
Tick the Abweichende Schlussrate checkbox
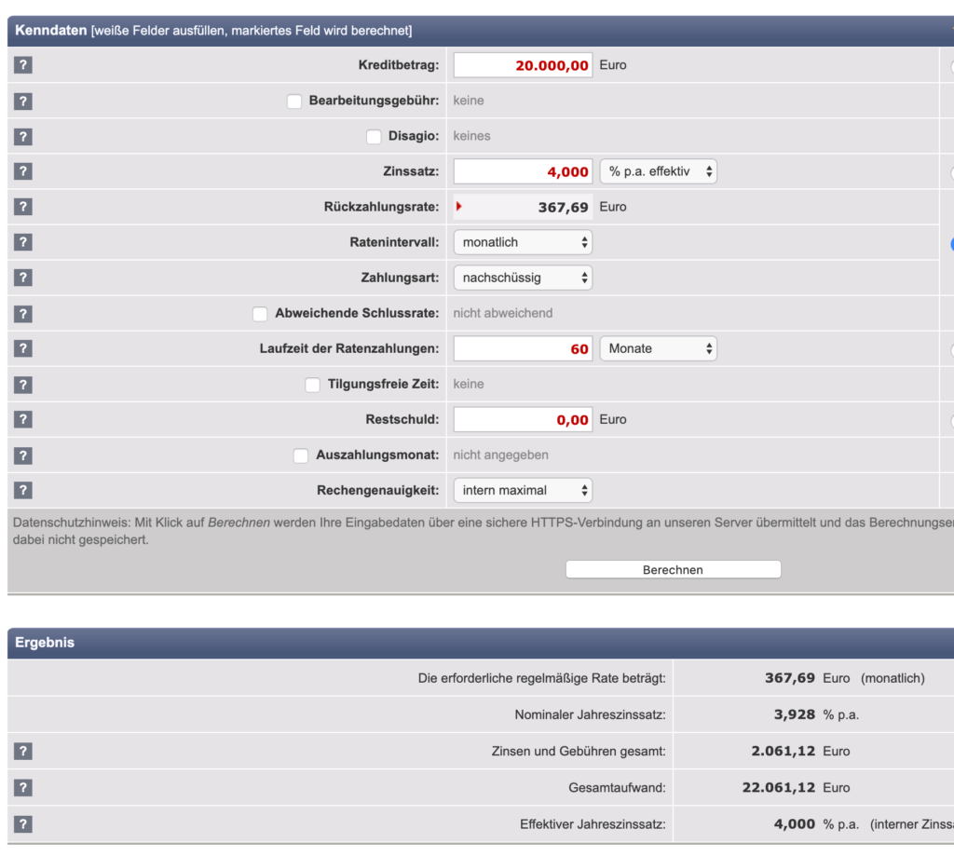coord(260,314)
